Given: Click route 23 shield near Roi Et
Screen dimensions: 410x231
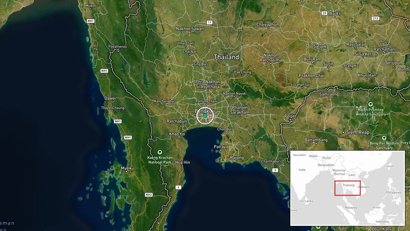Looking at the screenshot, I should (324, 13).
